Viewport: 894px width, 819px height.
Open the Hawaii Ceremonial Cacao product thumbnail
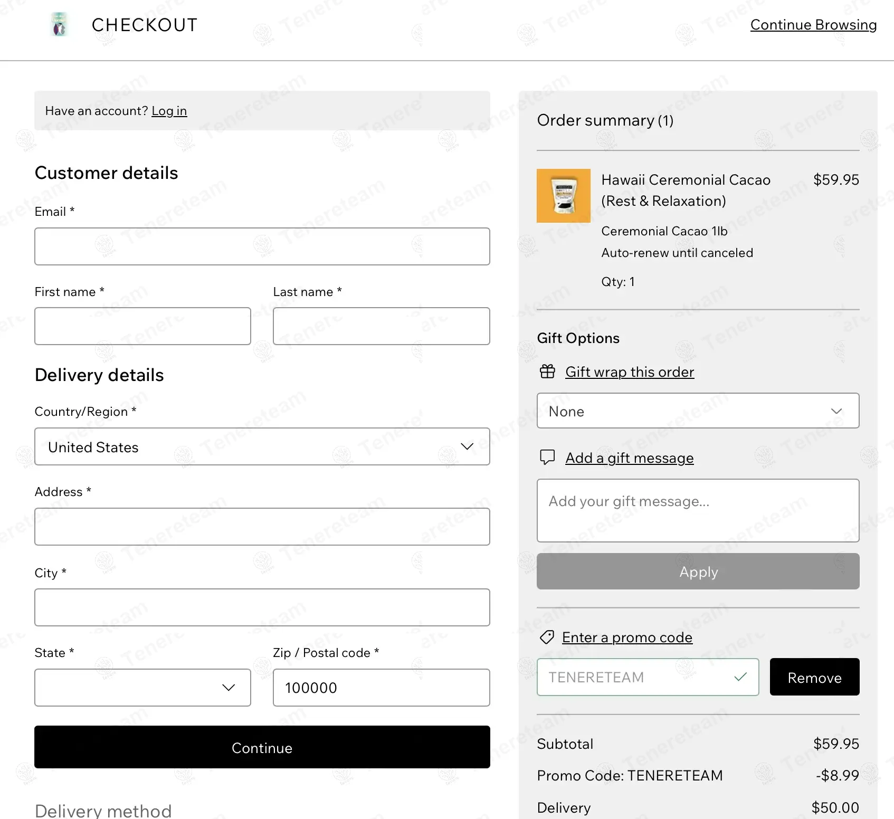564,196
